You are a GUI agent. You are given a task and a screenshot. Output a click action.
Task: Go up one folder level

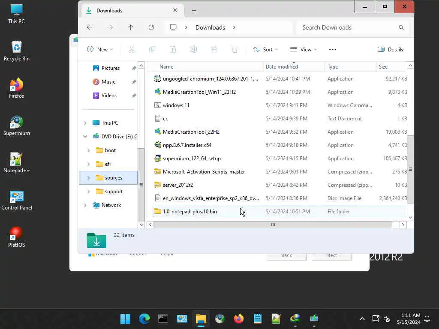tap(130, 27)
